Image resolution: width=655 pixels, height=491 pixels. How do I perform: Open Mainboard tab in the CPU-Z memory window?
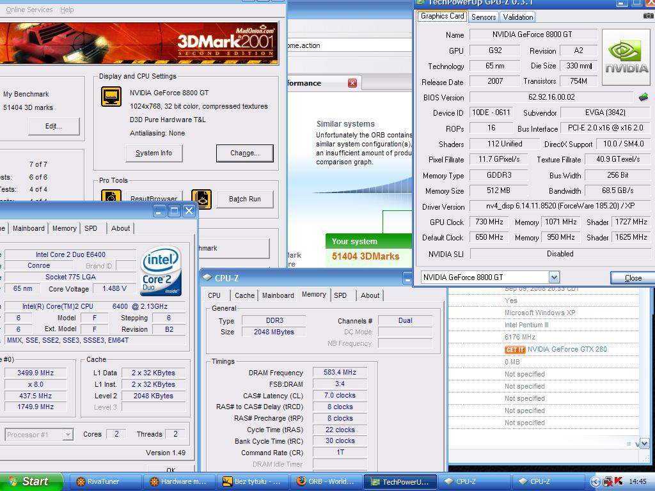[278, 295]
